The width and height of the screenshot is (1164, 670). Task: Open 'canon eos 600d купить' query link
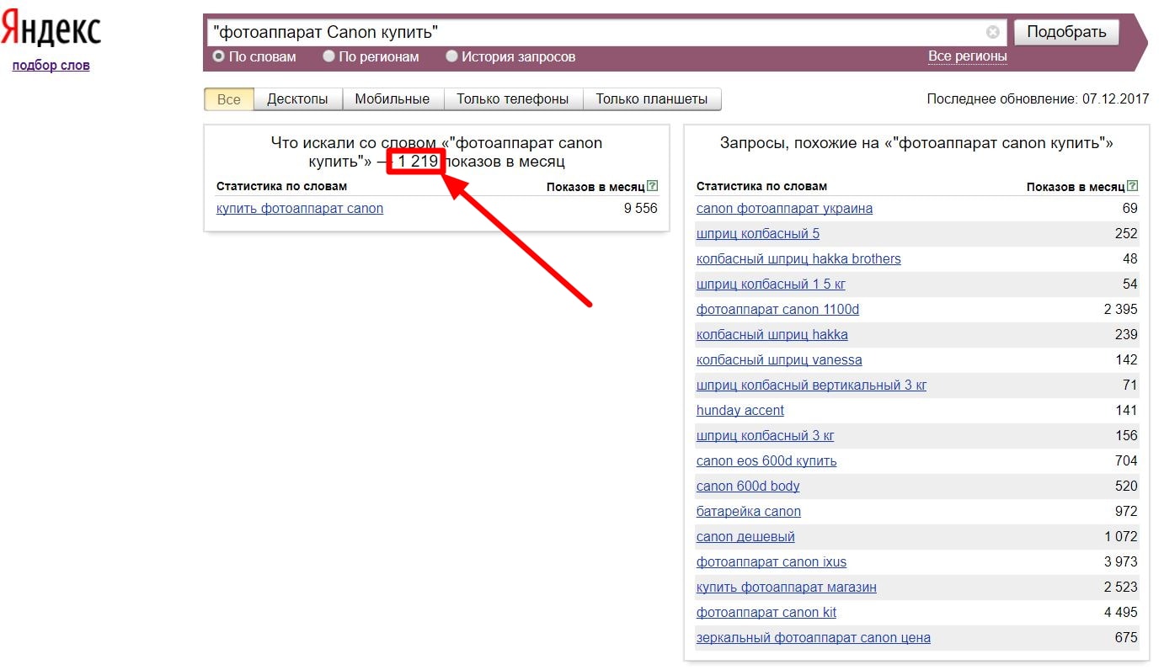(x=766, y=460)
